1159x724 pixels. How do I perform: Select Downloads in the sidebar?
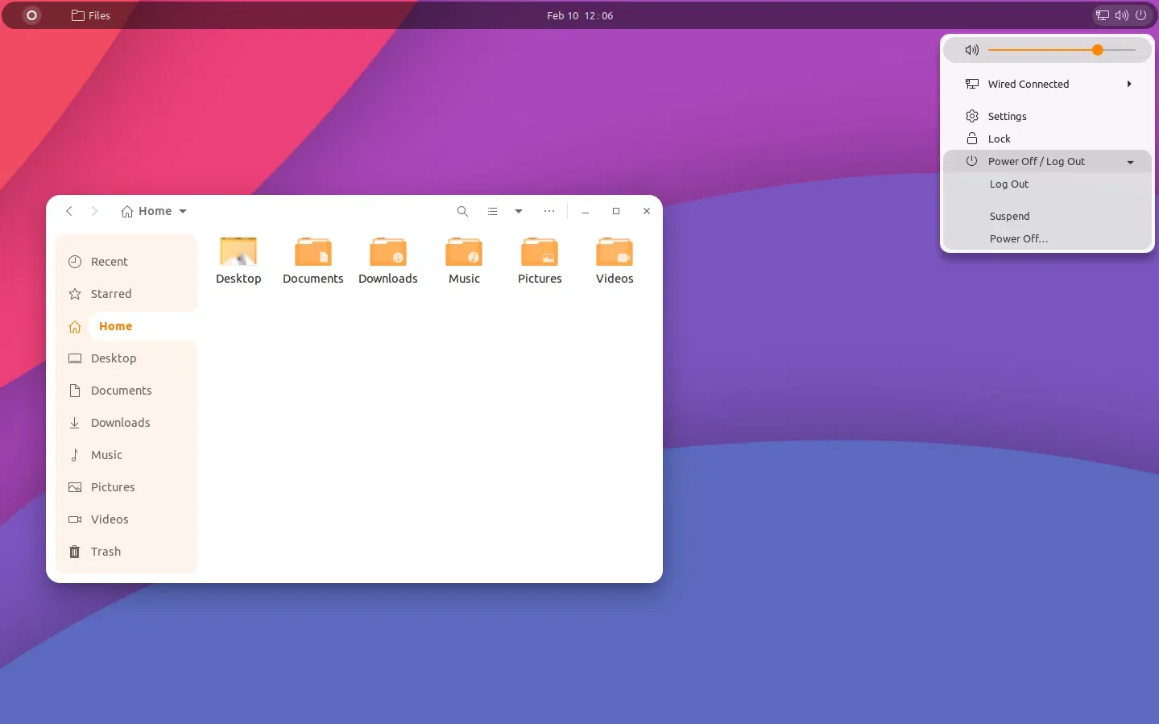(x=121, y=423)
